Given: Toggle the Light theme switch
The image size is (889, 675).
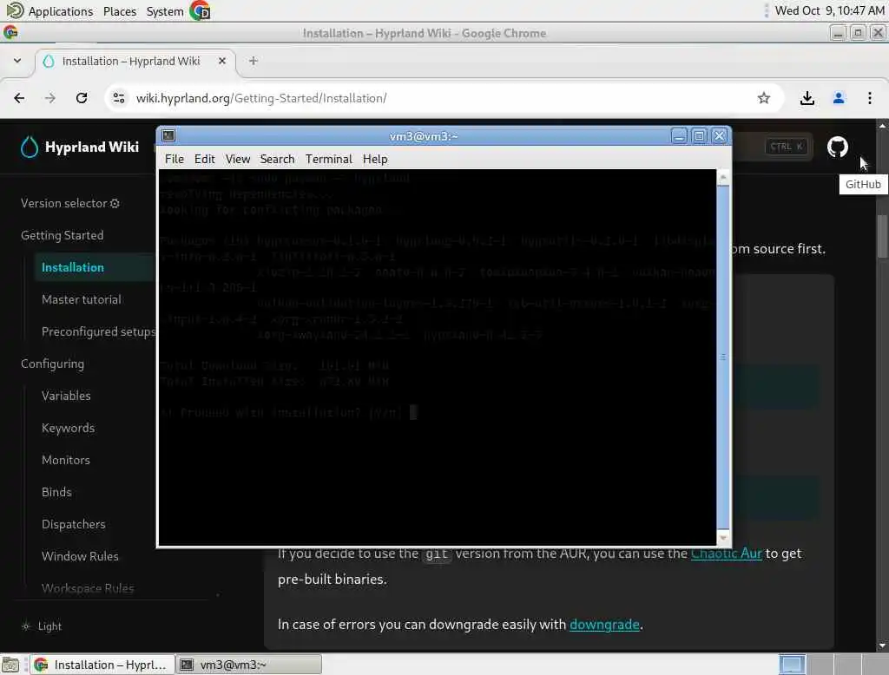Looking at the screenshot, I should 42,626.
